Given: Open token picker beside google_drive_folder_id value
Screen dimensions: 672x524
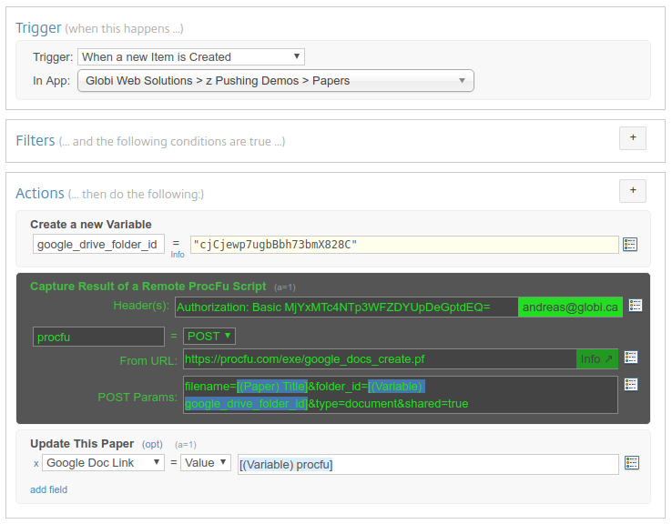Looking at the screenshot, I should [x=629, y=245].
